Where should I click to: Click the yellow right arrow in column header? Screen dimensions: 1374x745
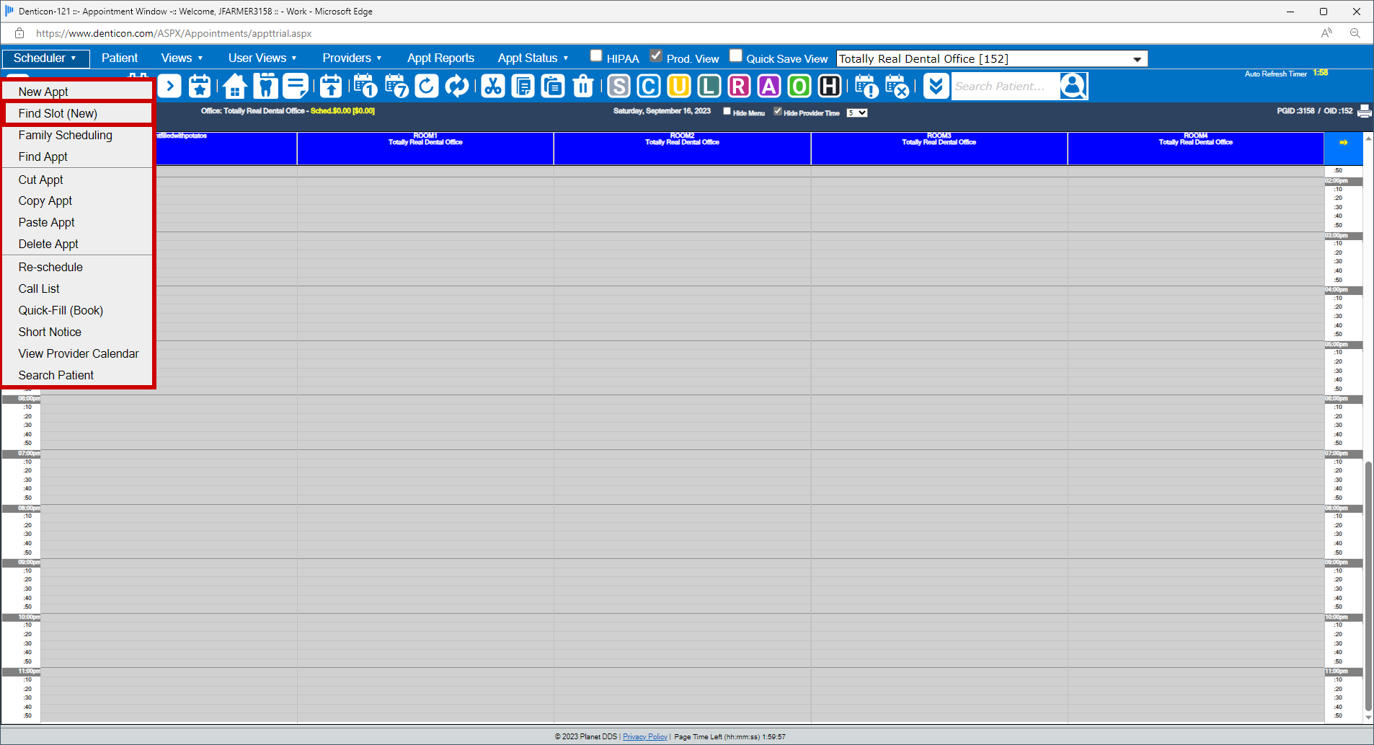pos(1344,143)
